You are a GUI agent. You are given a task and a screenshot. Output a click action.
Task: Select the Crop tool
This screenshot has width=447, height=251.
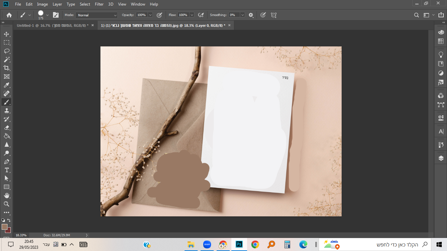pos(7,68)
